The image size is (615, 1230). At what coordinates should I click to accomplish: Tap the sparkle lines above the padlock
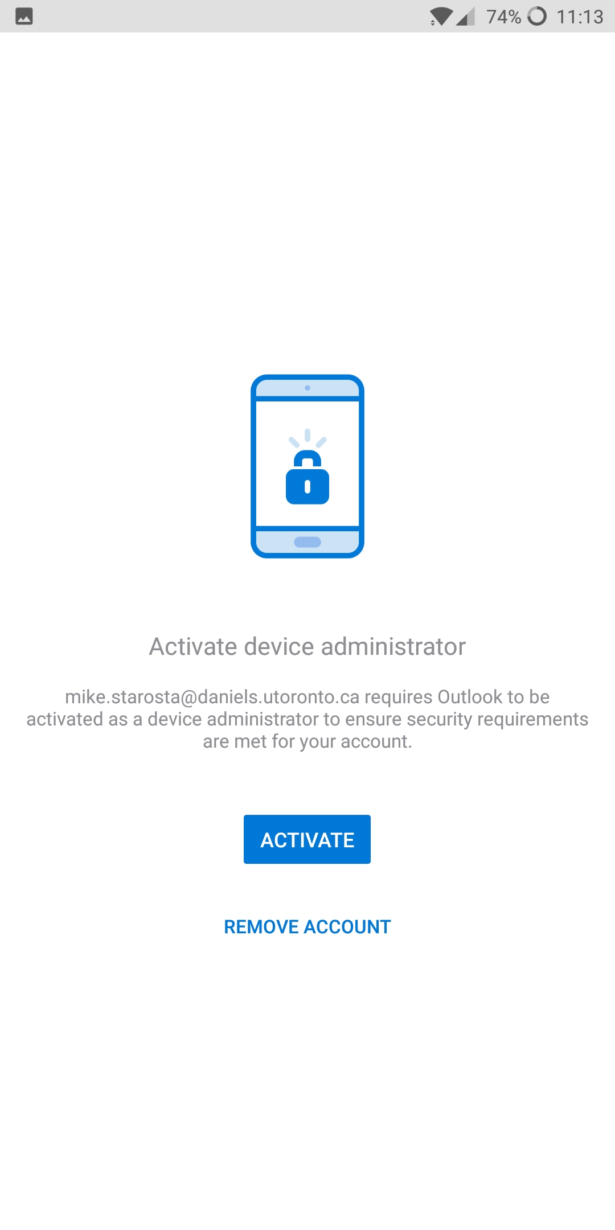[307, 438]
